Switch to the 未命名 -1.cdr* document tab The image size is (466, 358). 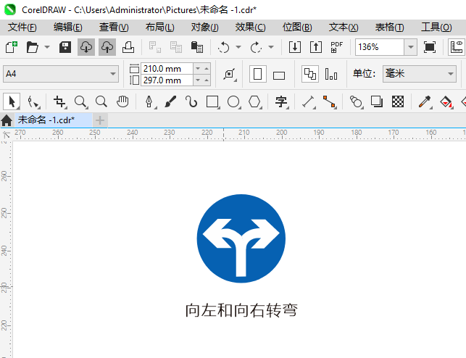[54, 120]
